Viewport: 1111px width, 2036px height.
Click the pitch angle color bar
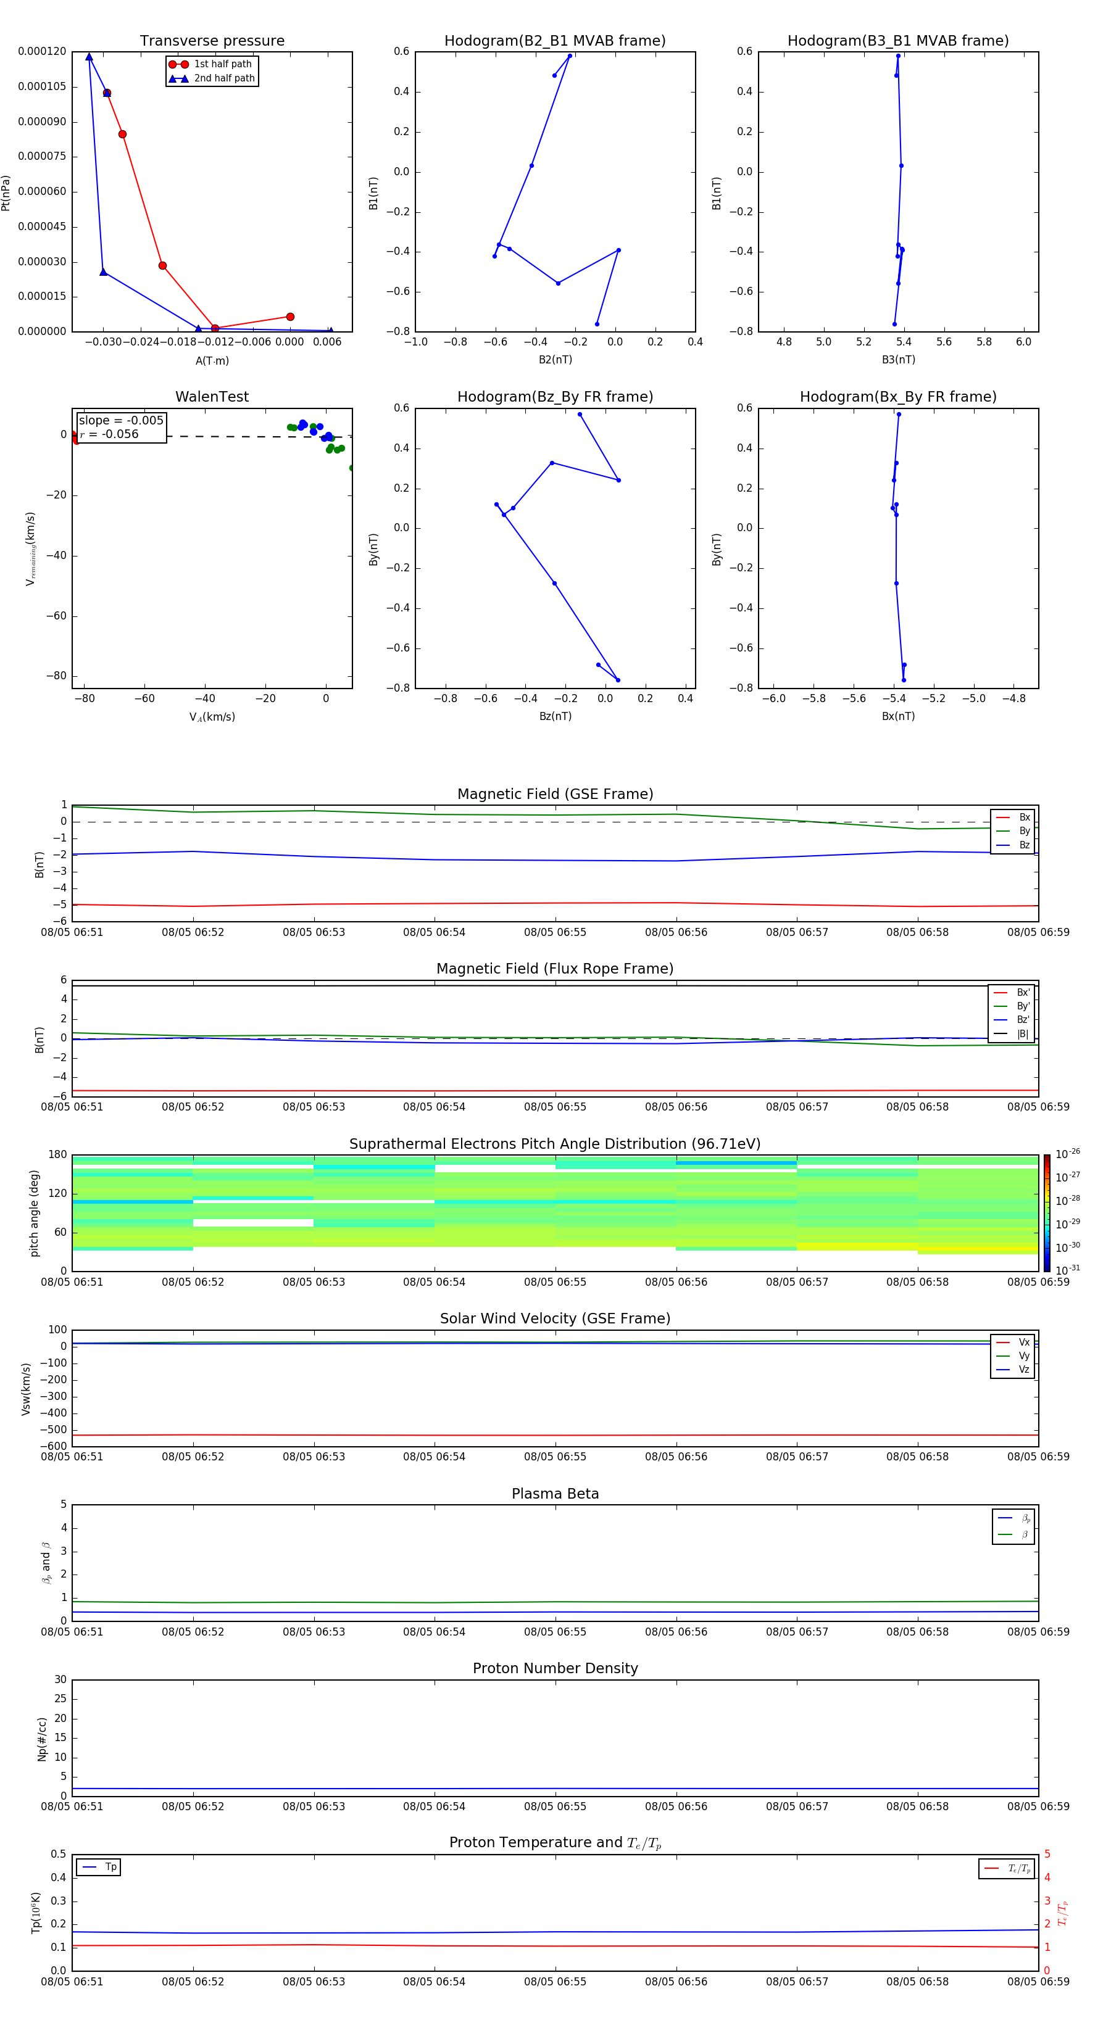point(1047,1213)
